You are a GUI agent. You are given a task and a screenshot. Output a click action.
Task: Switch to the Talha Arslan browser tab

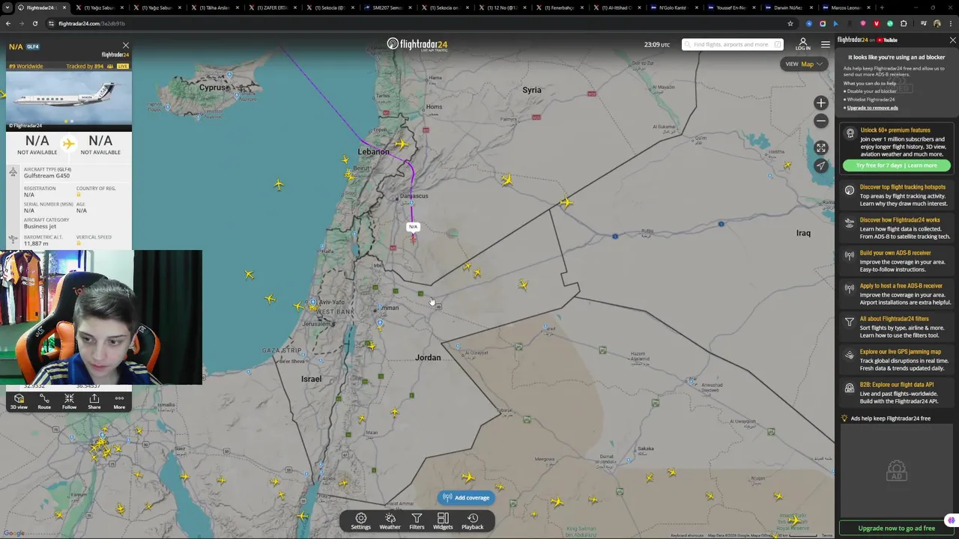point(214,7)
